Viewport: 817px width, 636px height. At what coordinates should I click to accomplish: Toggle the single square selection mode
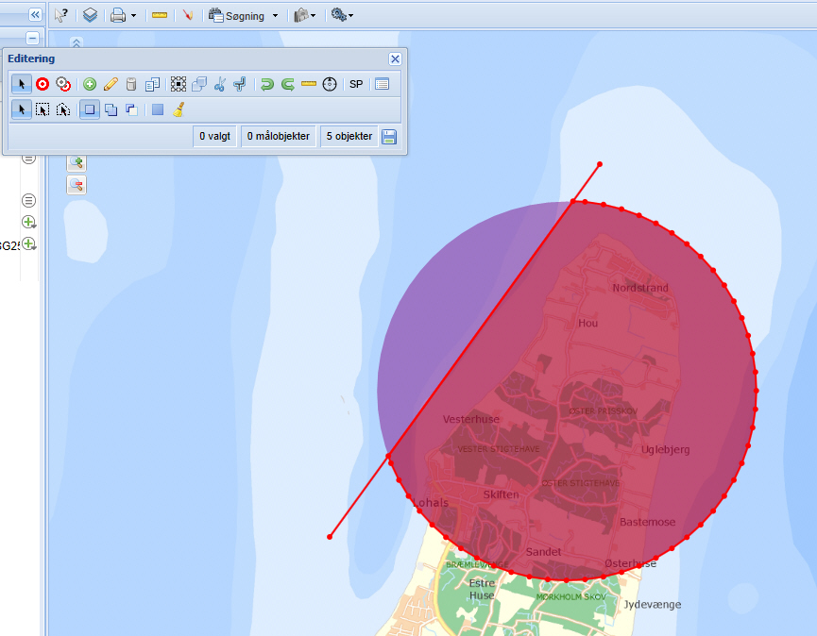(x=90, y=109)
